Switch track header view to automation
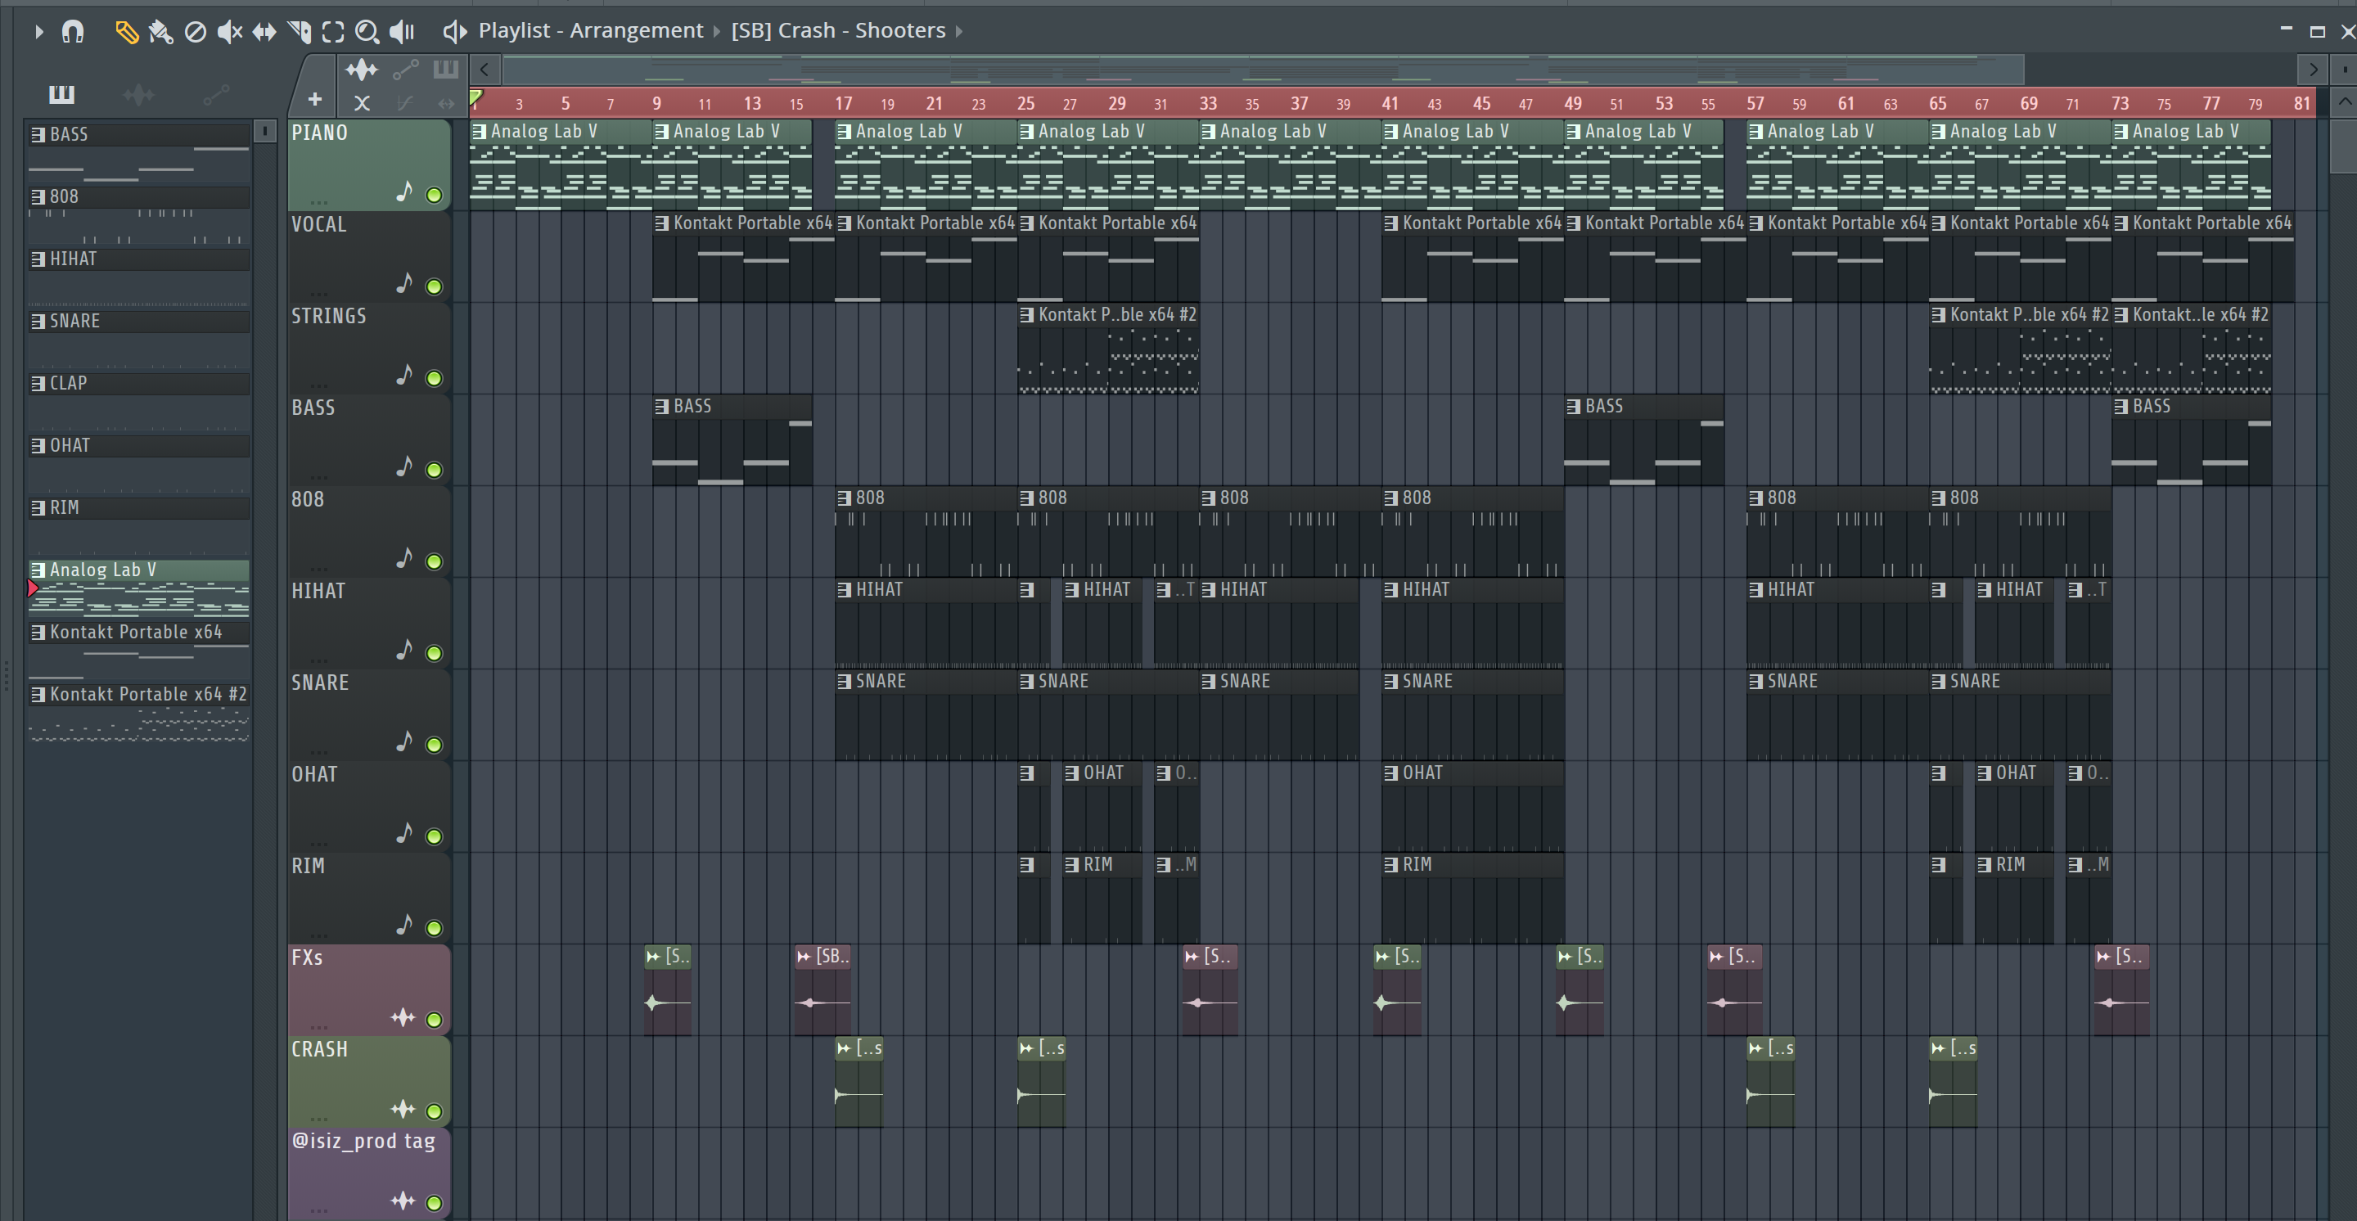This screenshot has width=2357, height=1221. [x=405, y=70]
